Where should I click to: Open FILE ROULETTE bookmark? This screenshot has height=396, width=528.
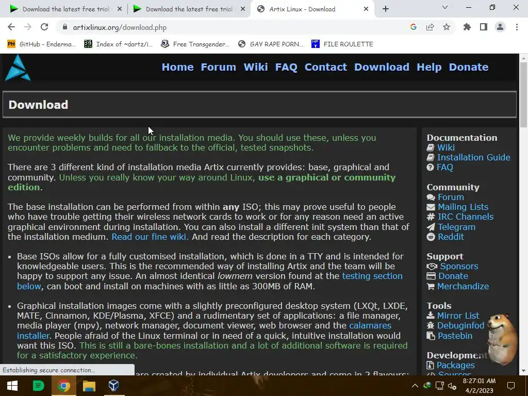[x=342, y=44]
